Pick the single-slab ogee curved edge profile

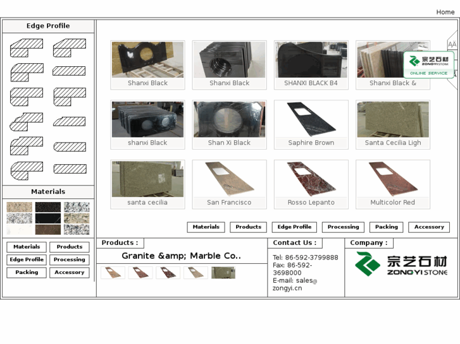pyautogui.click(x=69, y=121)
